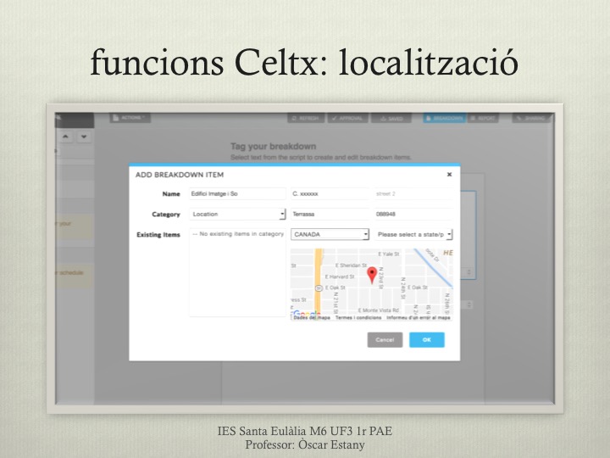The image size is (610, 458).
Task: Click the Name field with Edifici Imatge
Action: click(x=237, y=194)
